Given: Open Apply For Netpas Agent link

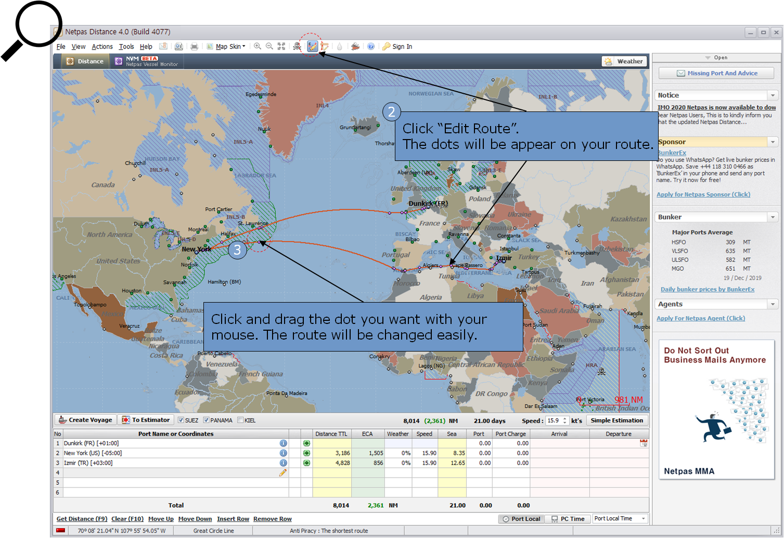Looking at the screenshot, I should click(701, 318).
